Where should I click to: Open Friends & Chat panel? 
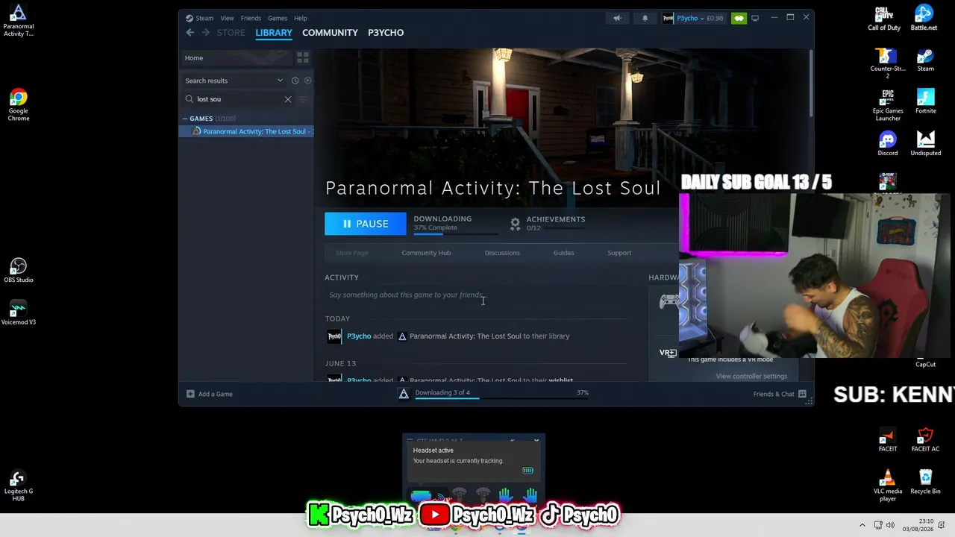pyautogui.click(x=780, y=394)
